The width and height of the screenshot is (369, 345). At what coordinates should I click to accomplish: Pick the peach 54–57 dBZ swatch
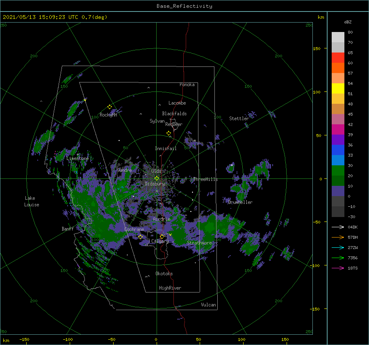(x=338, y=78)
